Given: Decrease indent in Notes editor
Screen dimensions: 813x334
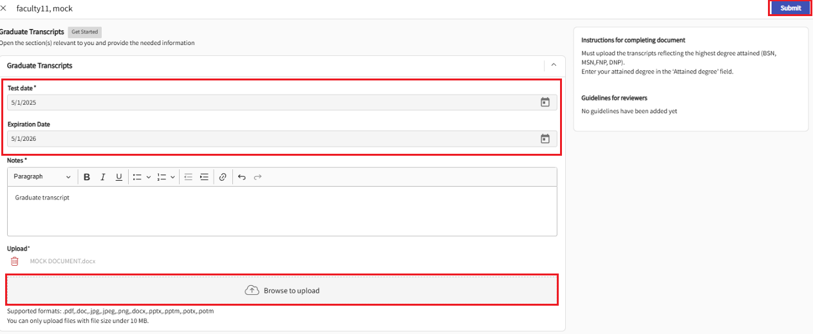Looking at the screenshot, I should (x=189, y=177).
